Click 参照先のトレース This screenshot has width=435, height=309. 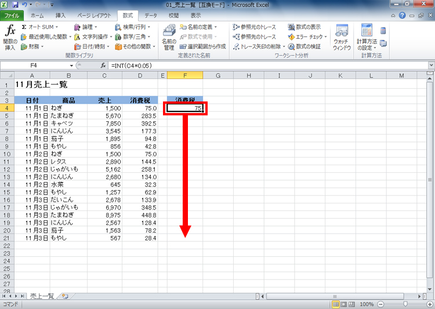pos(255,37)
